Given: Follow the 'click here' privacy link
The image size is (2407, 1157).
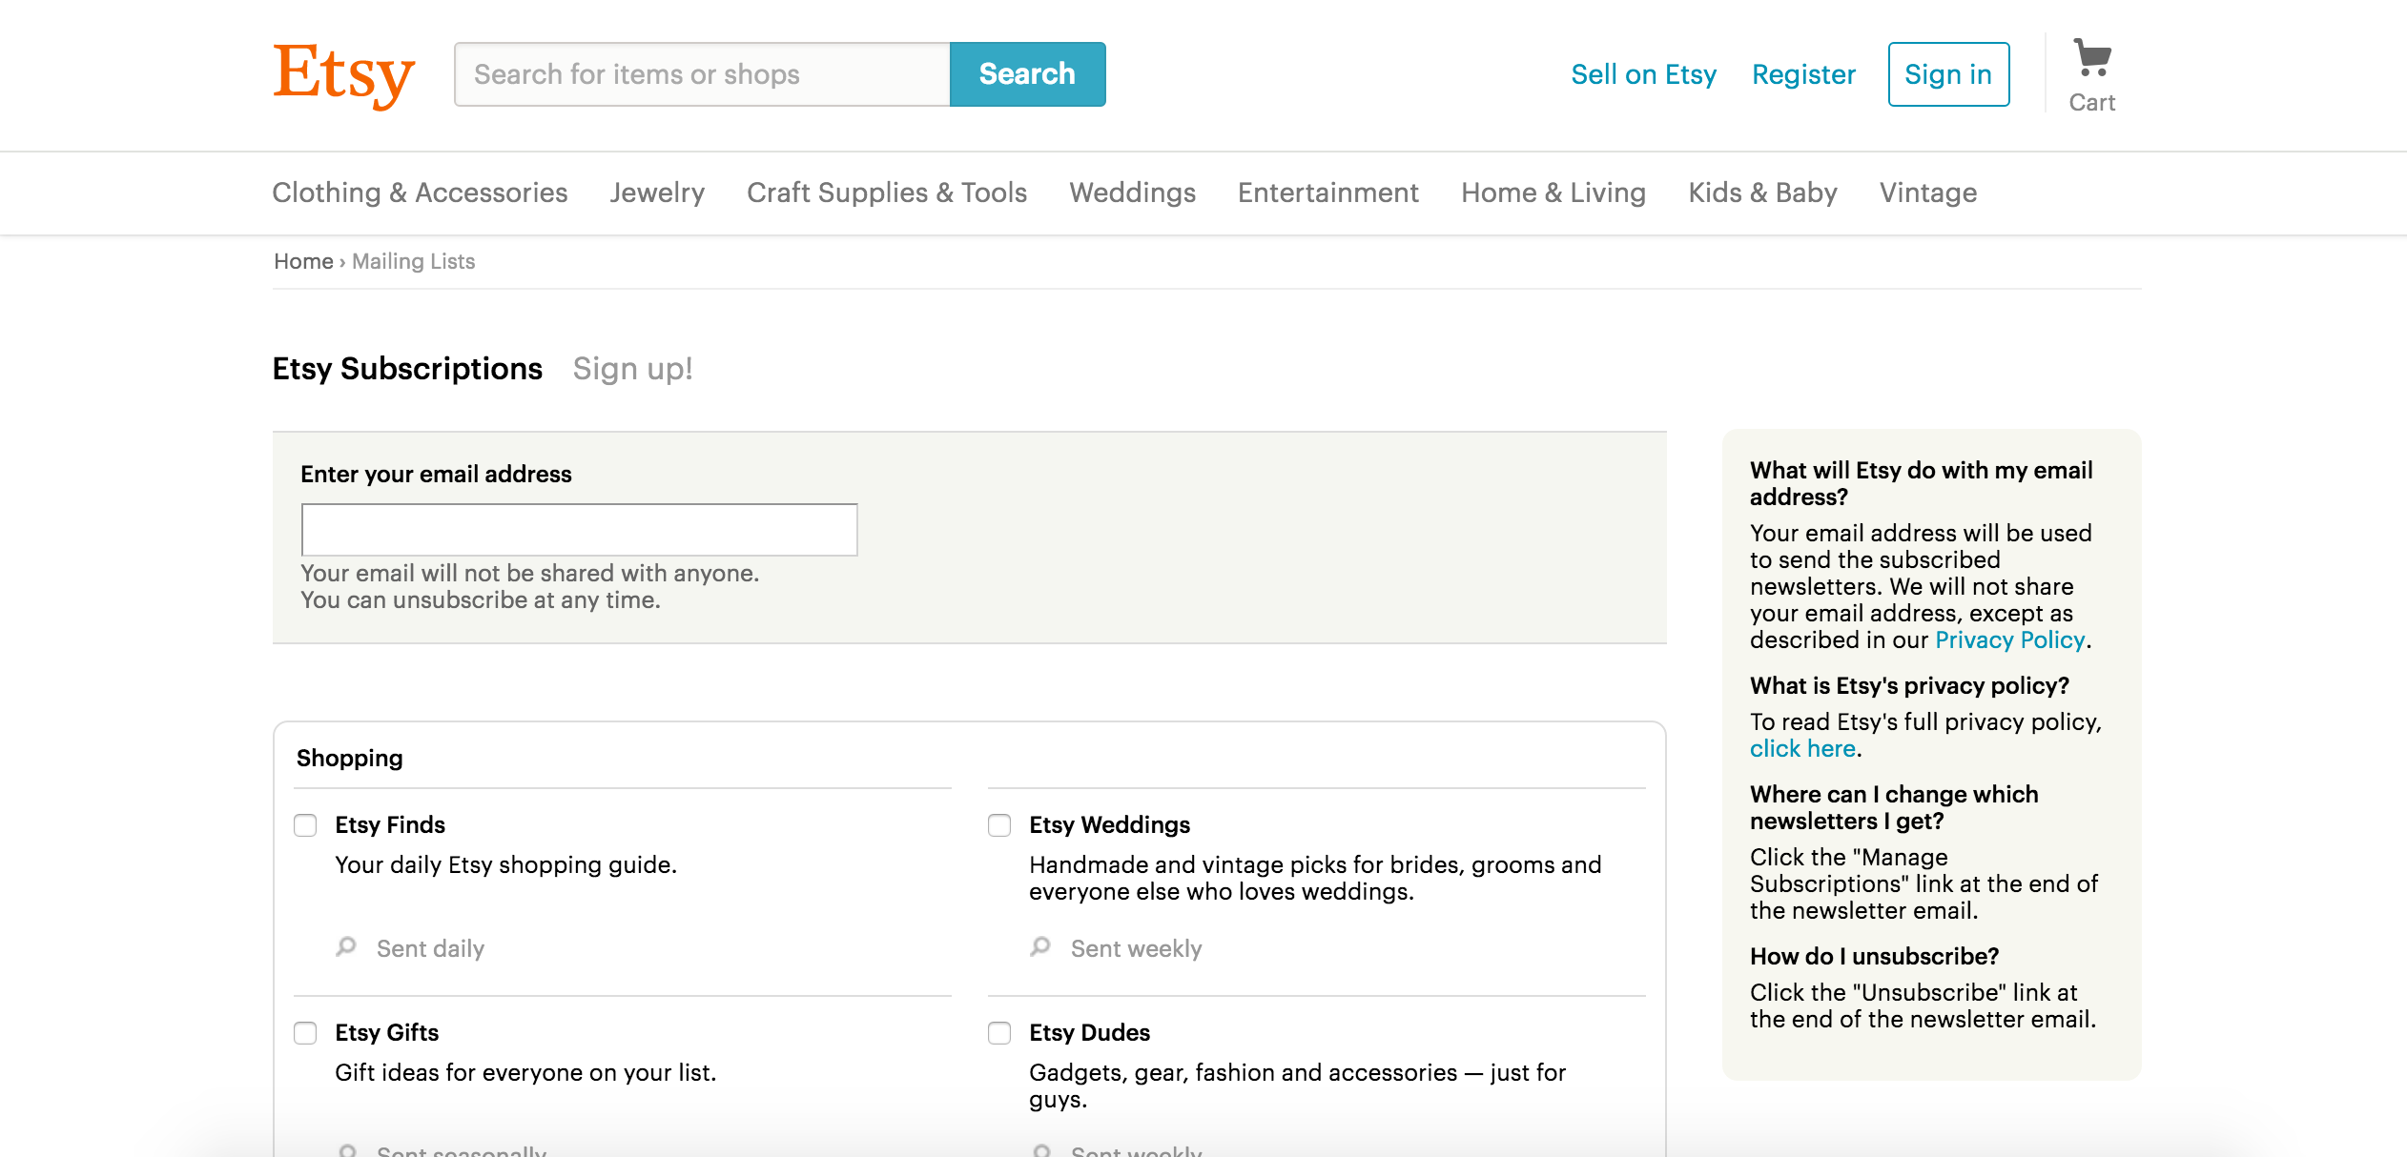Looking at the screenshot, I should pyautogui.click(x=1802, y=748).
